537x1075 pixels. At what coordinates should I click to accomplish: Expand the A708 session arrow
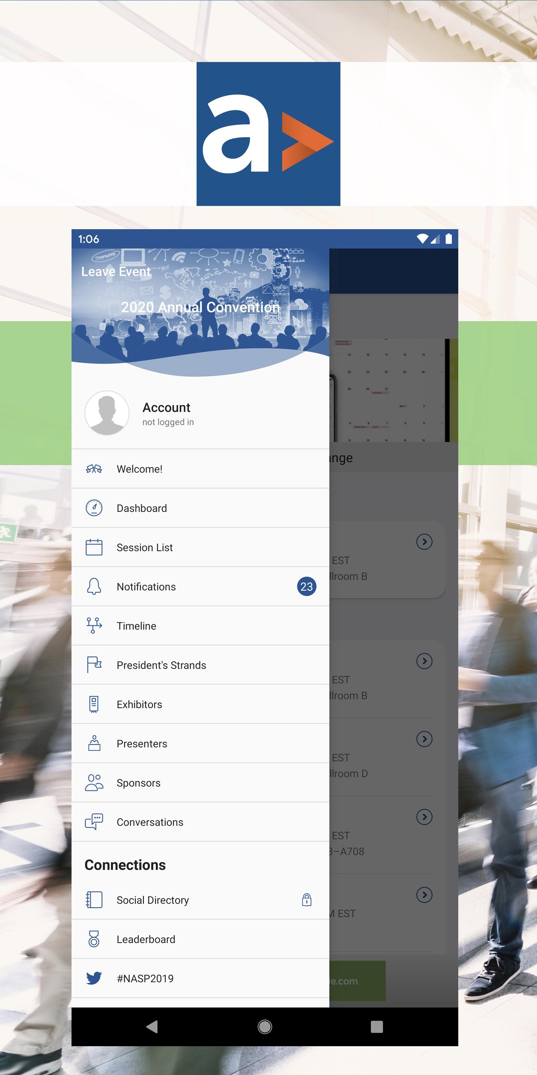coord(424,817)
